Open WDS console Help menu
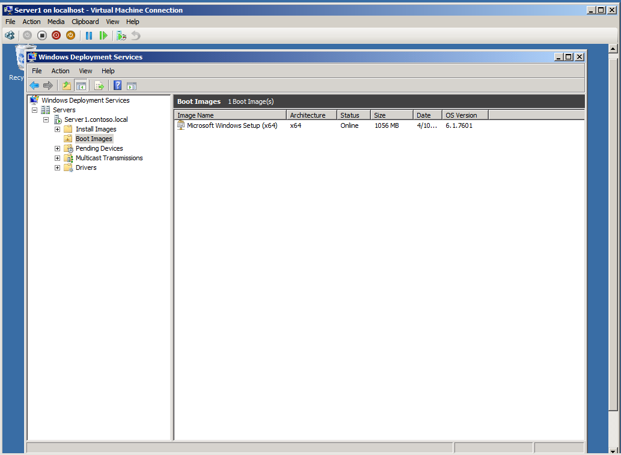Image resolution: width=621 pixels, height=455 pixels. [x=108, y=71]
